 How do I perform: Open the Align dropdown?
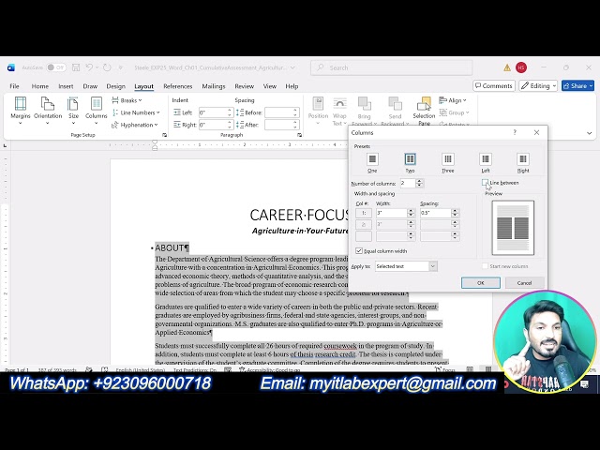coord(453,100)
